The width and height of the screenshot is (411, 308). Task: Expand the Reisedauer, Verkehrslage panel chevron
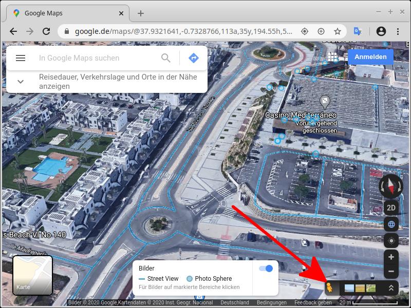tap(21, 82)
